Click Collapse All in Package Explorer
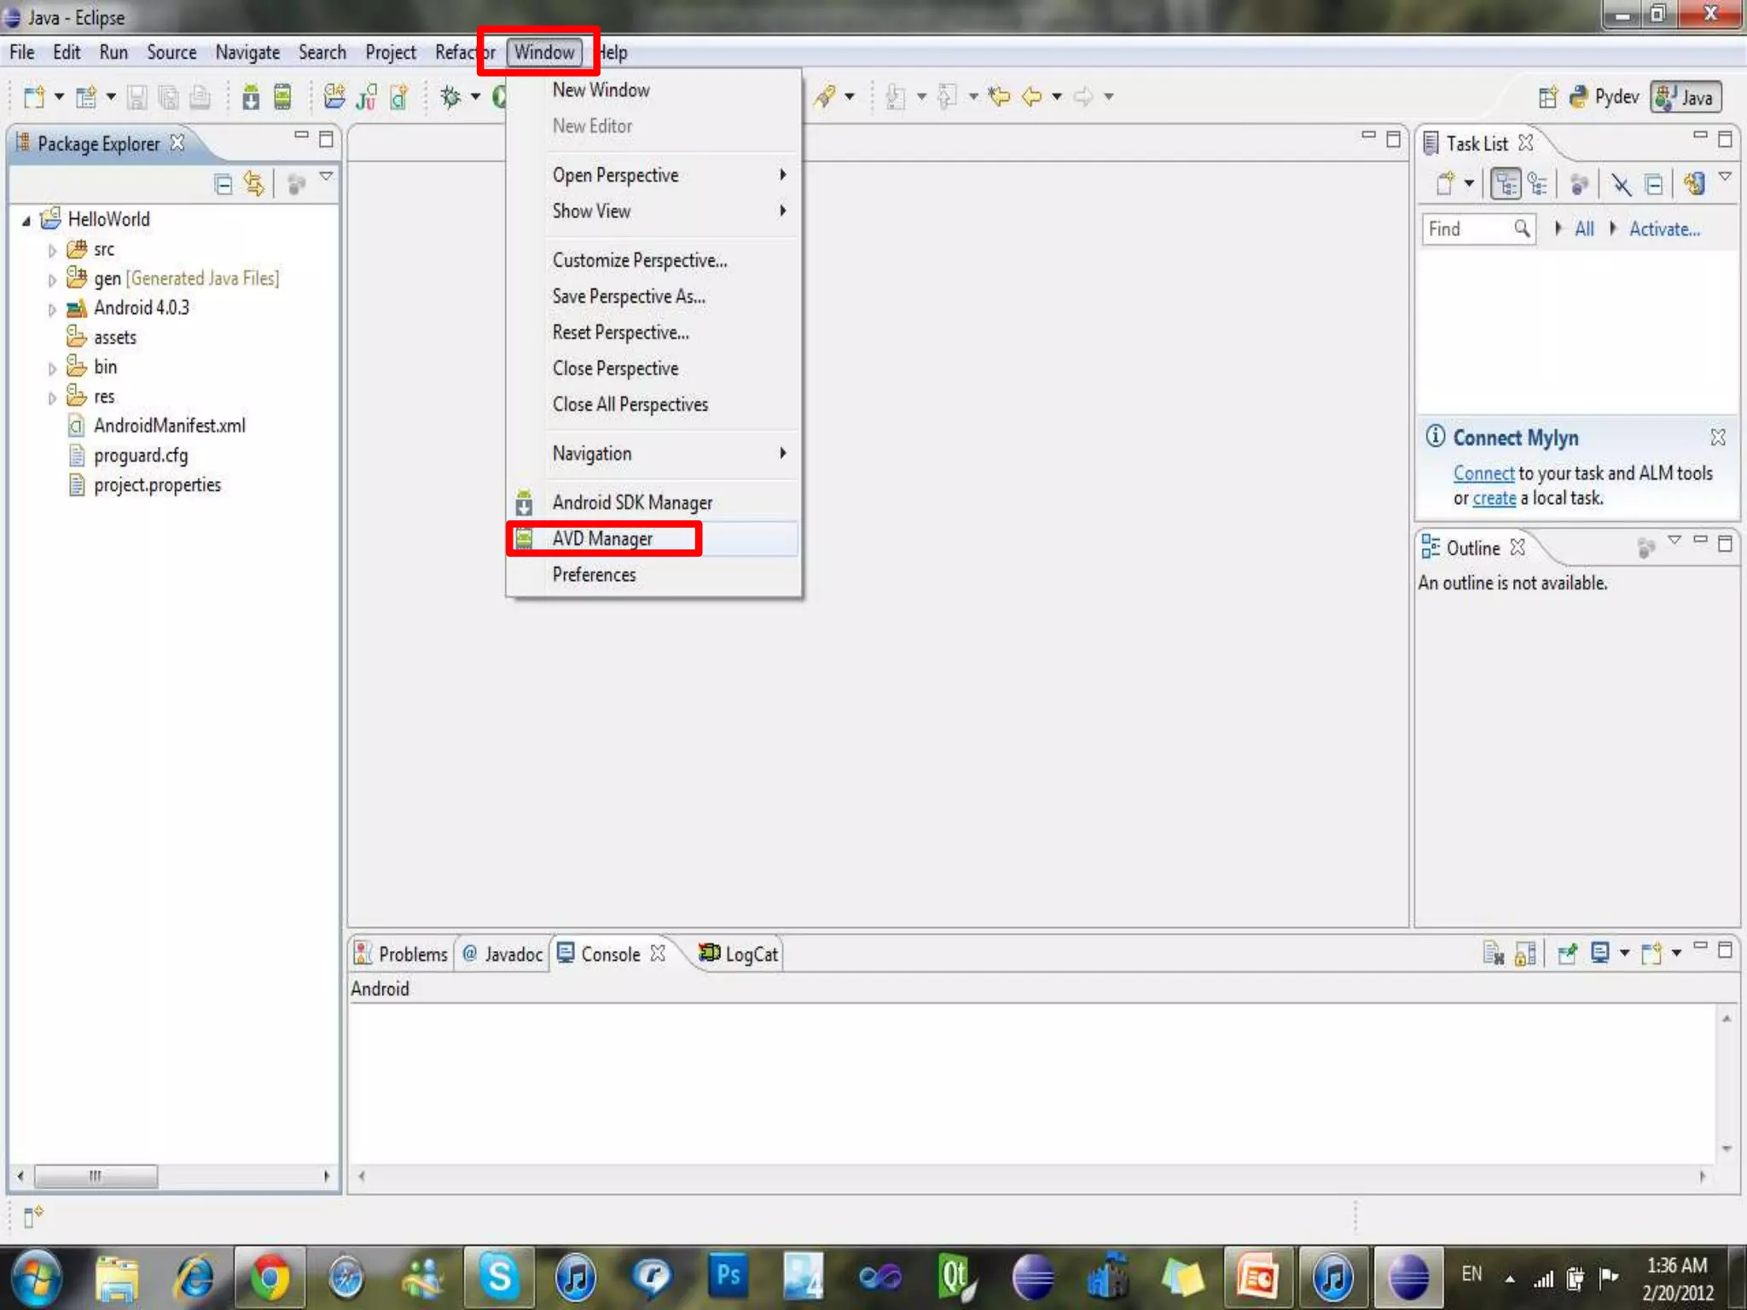 click(223, 184)
